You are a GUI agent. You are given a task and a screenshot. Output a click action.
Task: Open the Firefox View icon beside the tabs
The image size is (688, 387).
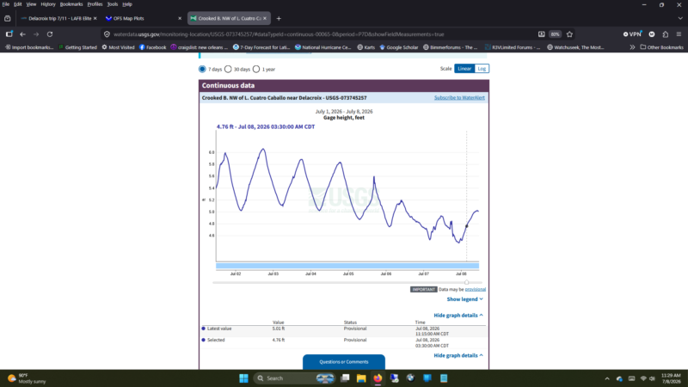8,18
